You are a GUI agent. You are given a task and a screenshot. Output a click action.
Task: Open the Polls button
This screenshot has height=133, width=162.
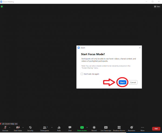tap(59, 129)
